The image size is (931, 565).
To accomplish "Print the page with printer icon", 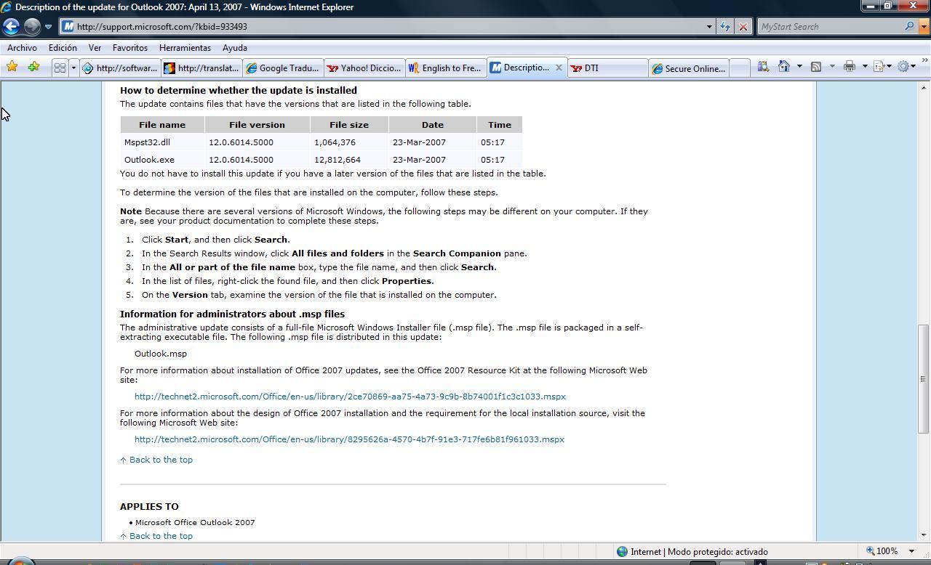I will click(849, 67).
